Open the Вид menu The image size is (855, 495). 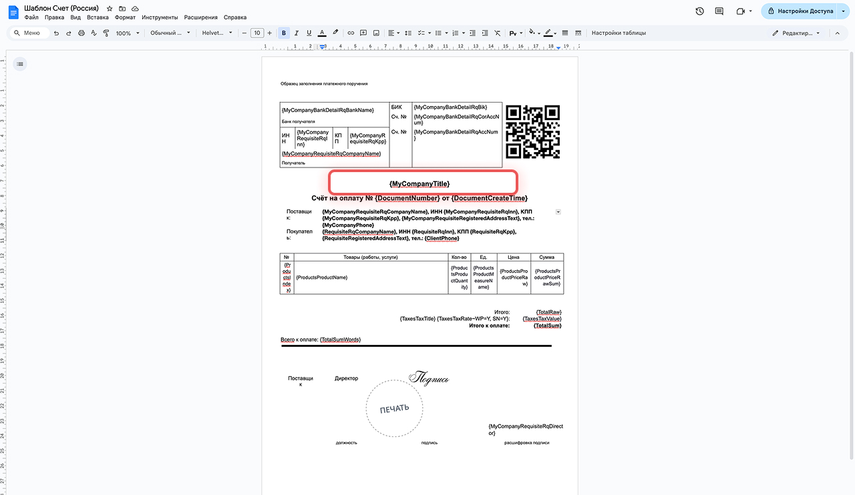tap(75, 17)
